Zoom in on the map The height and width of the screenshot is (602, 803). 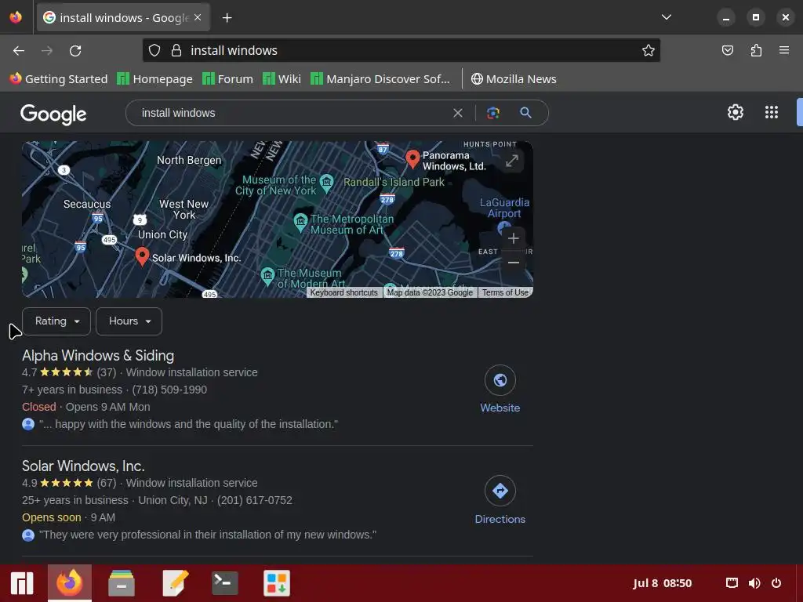point(513,238)
